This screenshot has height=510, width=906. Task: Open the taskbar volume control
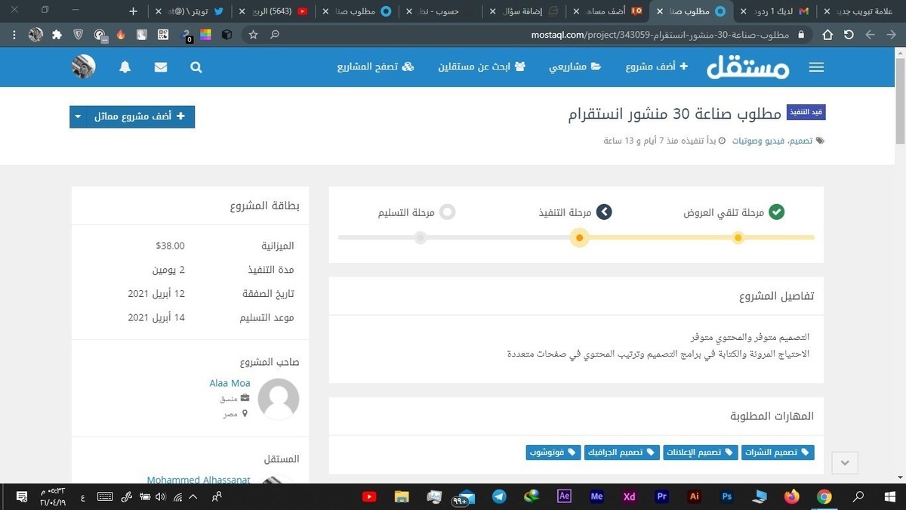point(160,496)
